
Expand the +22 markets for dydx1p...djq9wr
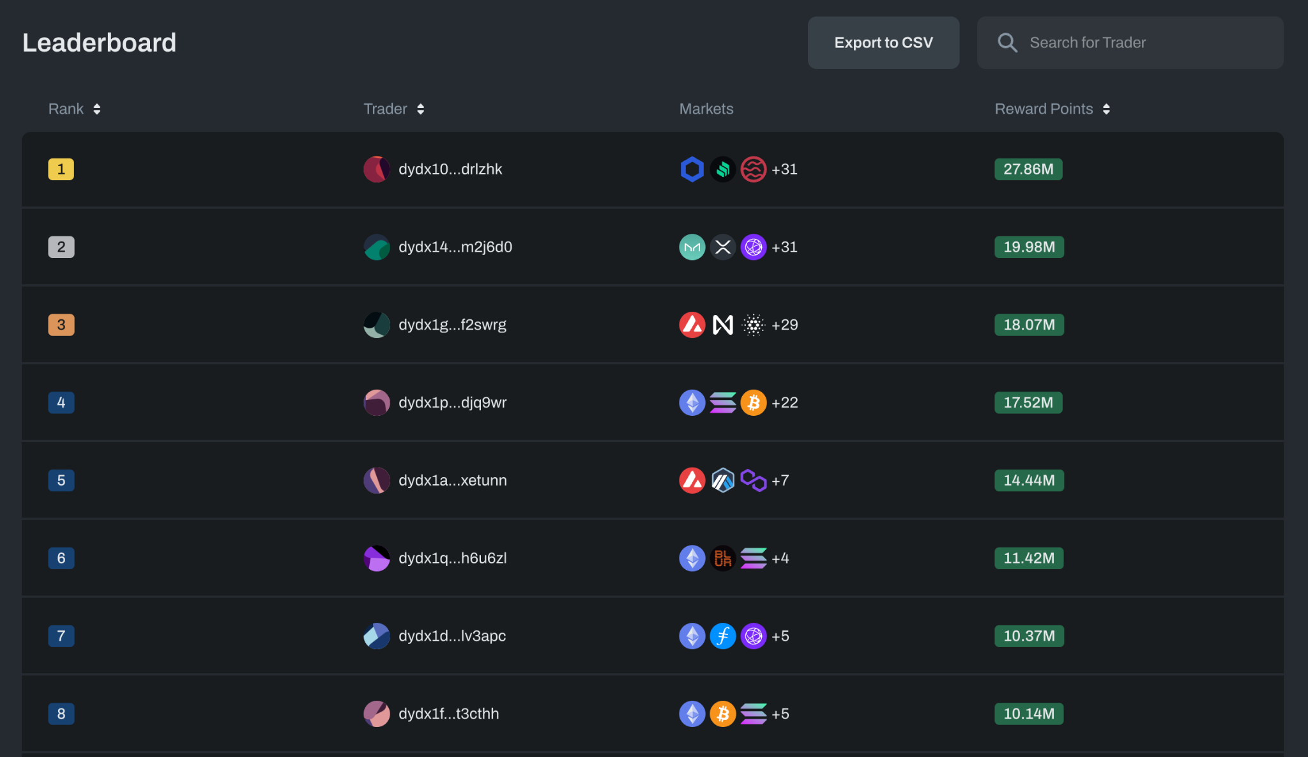coord(784,402)
